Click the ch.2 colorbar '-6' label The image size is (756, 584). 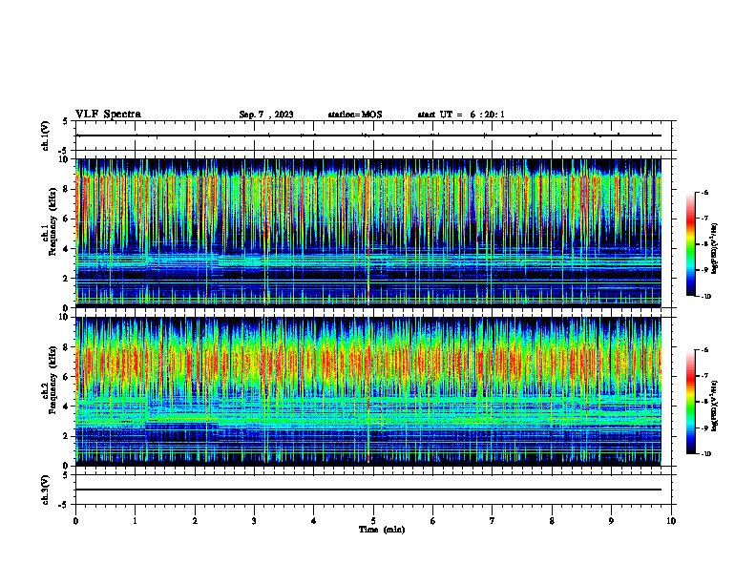[x=704, y=350]
